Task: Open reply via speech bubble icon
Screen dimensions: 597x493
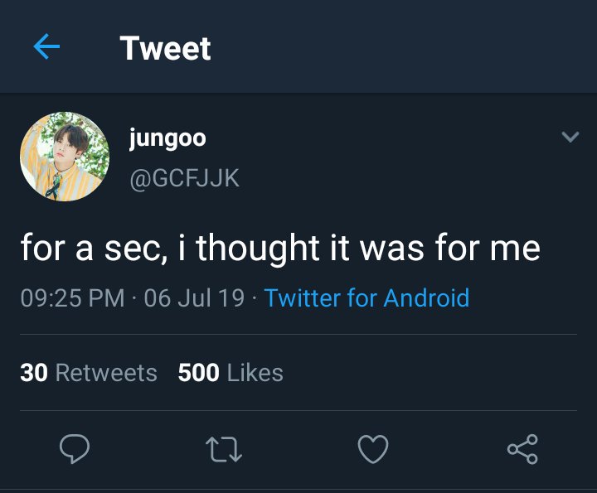Action: pos(75,448)
